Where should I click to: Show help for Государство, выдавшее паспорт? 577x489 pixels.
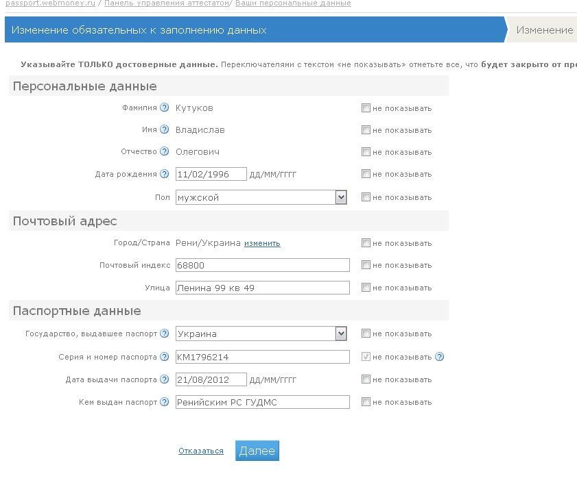pos(164,334)
